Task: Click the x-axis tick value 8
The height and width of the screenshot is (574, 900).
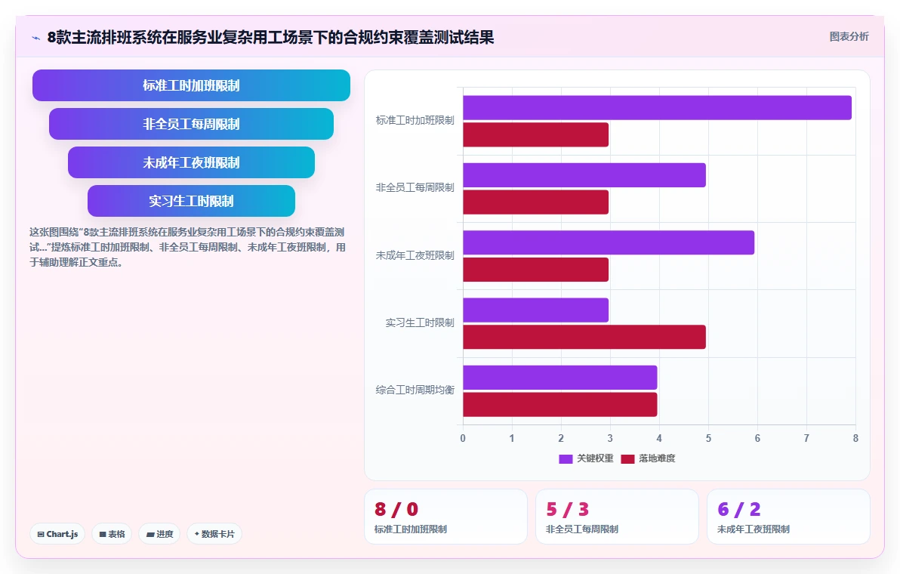Action: (x=855, y=439)
